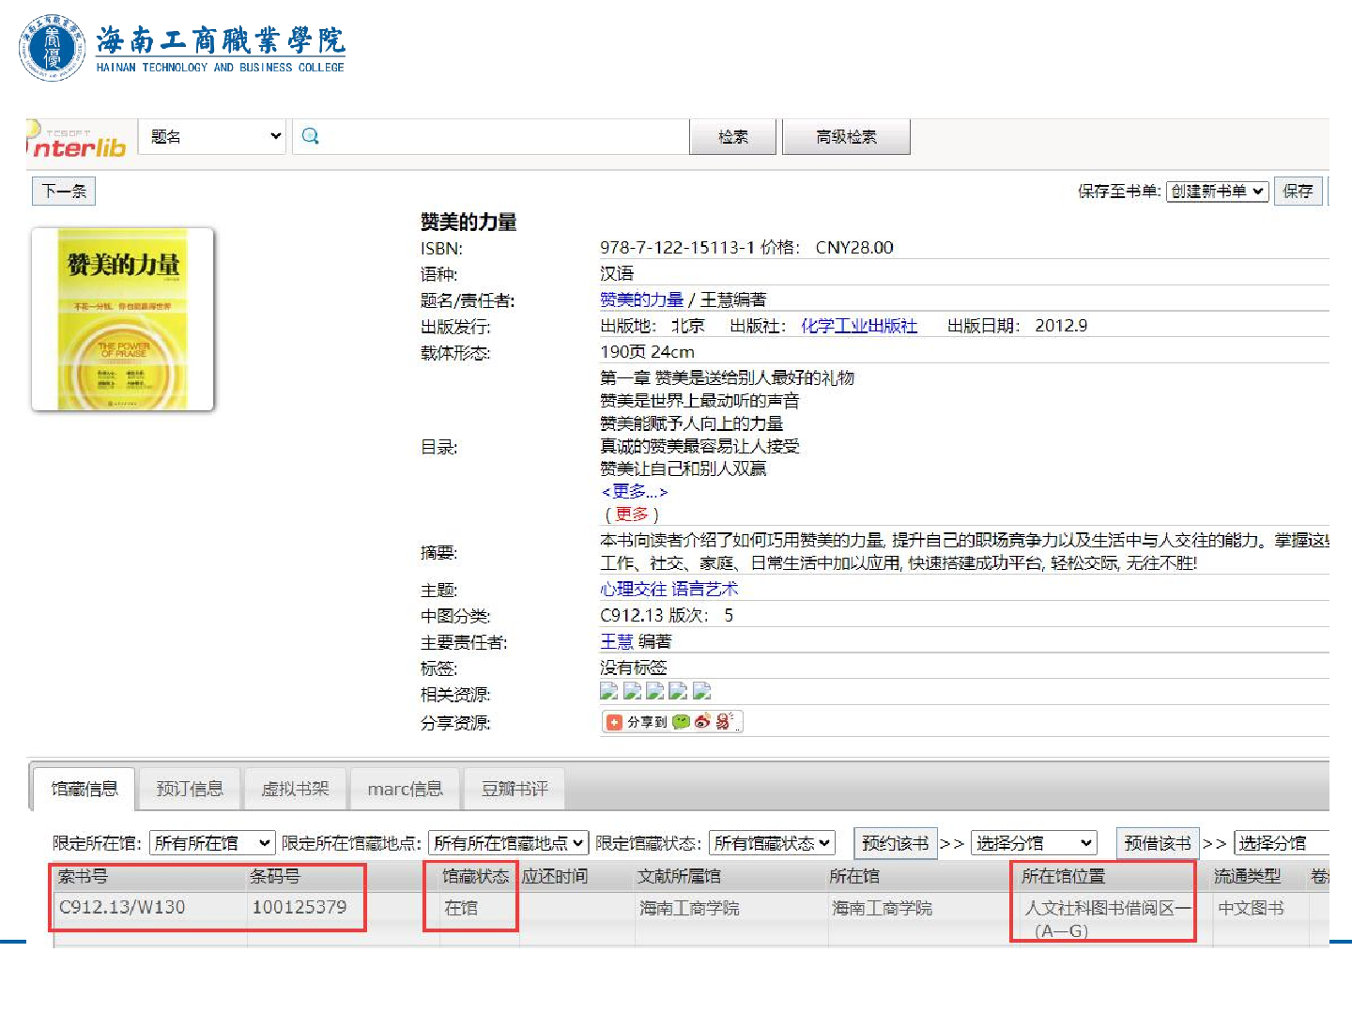Image resolution: width=1352 pixels, height=1014 pixels.
Task: Click the last 相关资源 image icon
Action: [x=701, y=692]
